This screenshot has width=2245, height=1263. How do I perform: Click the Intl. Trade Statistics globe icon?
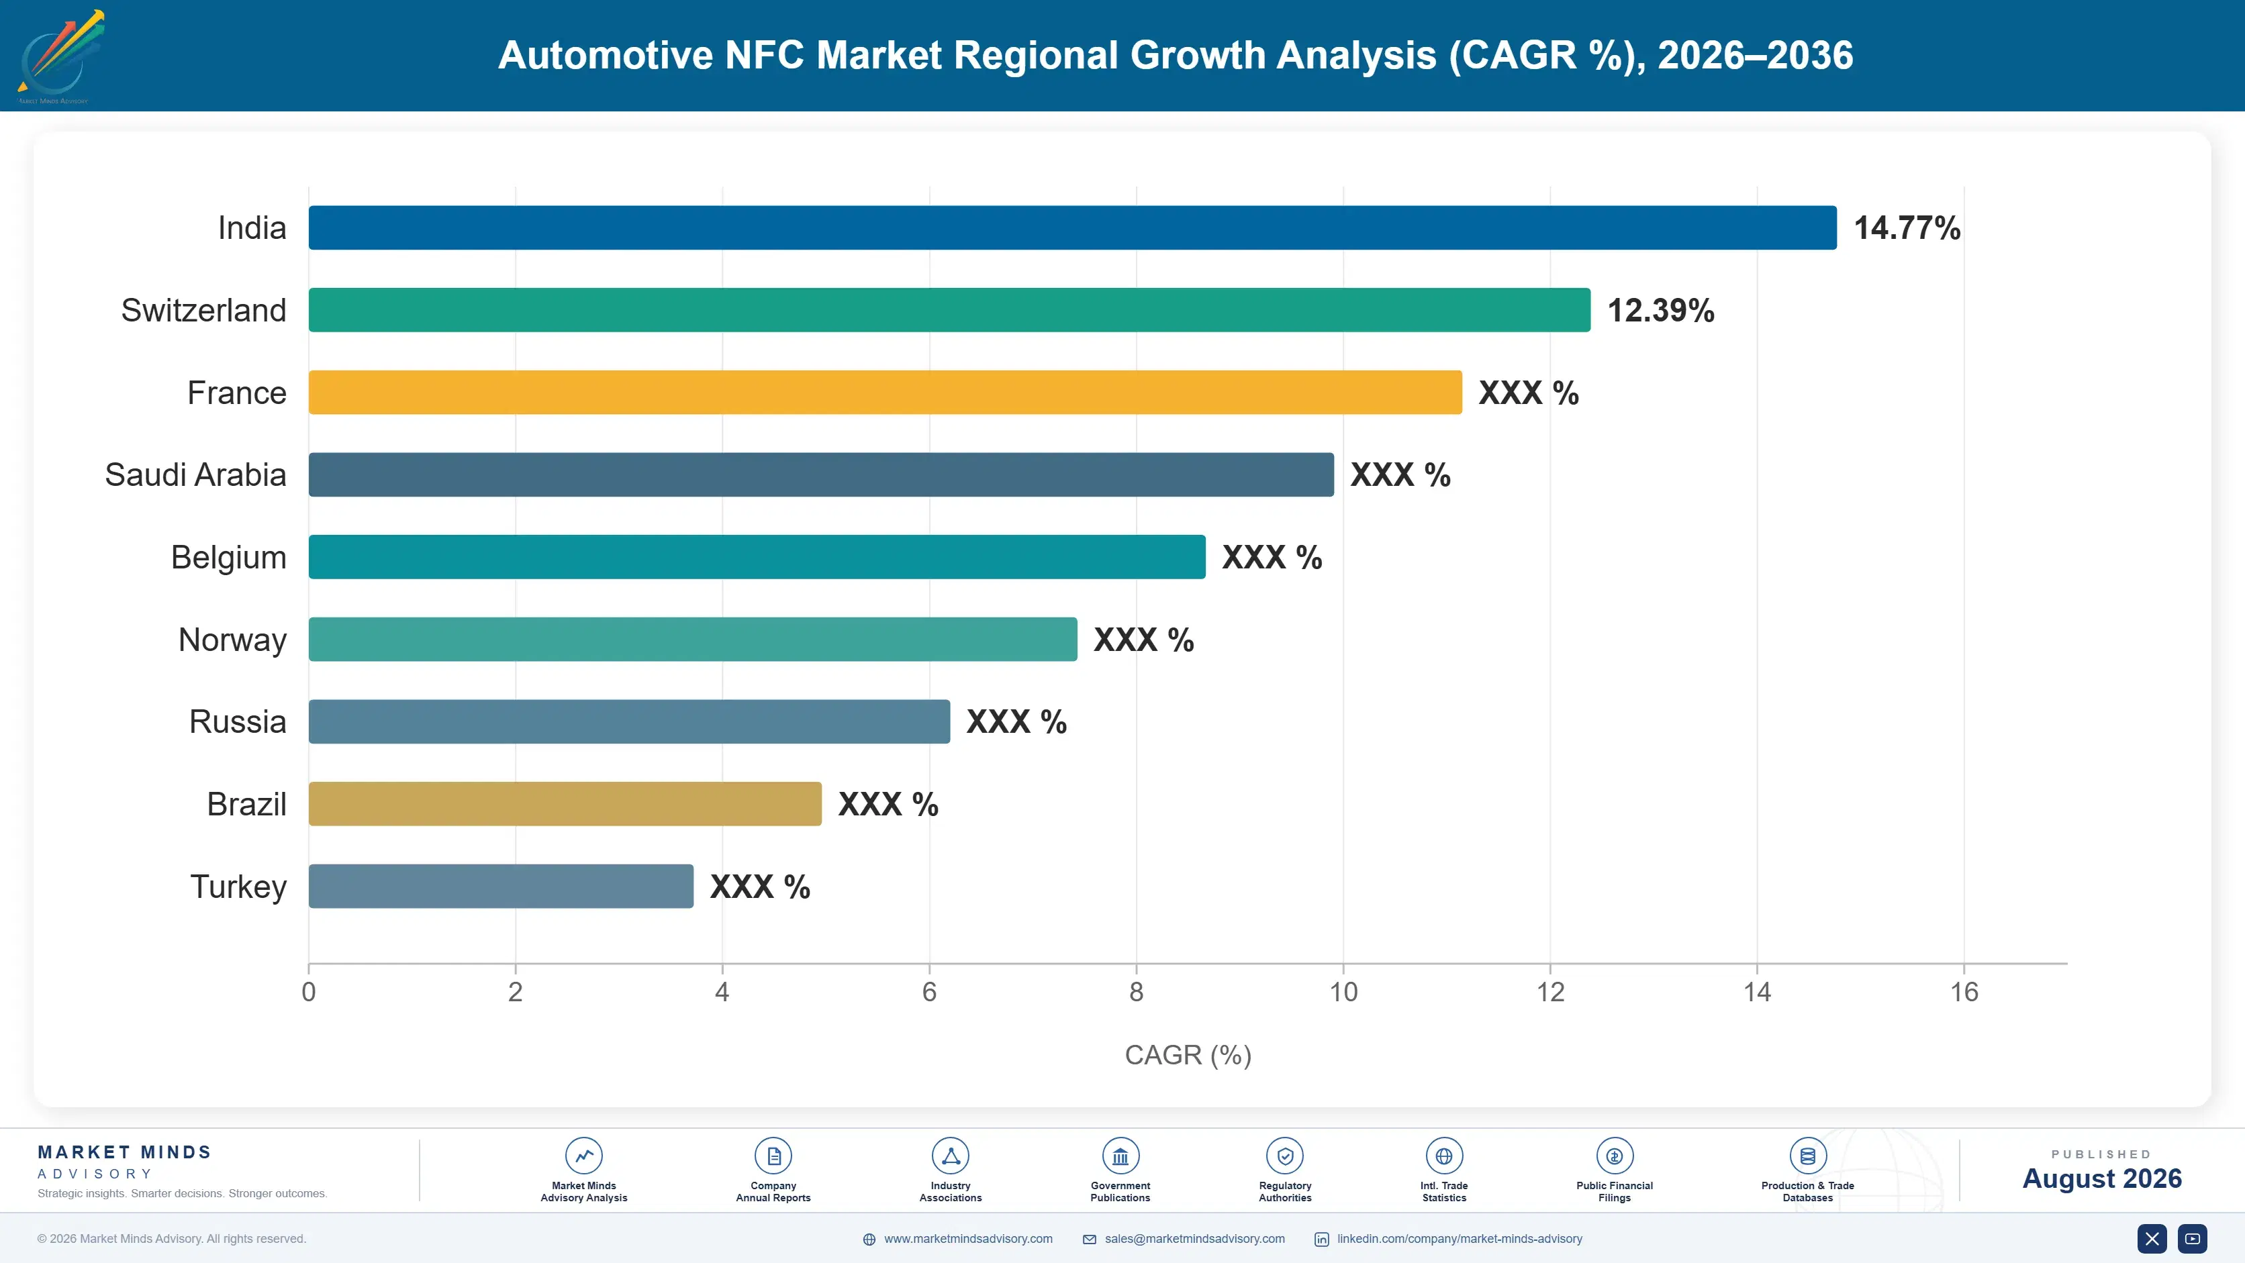click(x=1444, y=1156)
